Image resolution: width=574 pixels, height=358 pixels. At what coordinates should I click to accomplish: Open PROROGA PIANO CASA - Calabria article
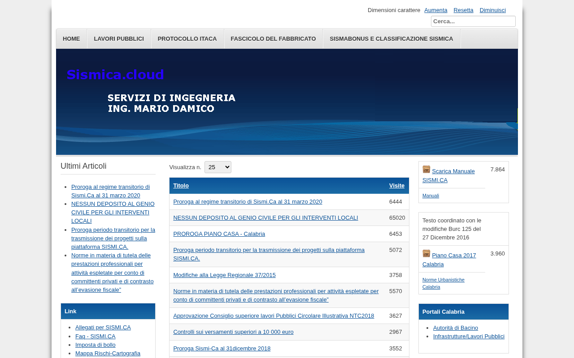tap(219, 234)
